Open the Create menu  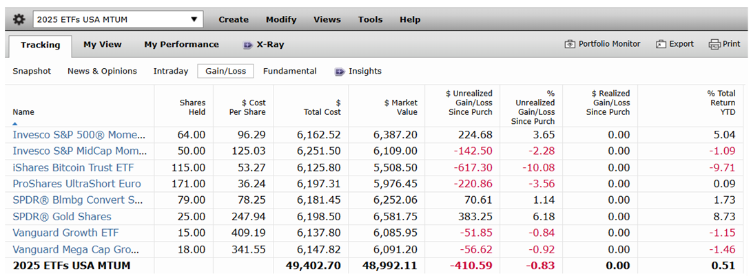pos(234,19)
